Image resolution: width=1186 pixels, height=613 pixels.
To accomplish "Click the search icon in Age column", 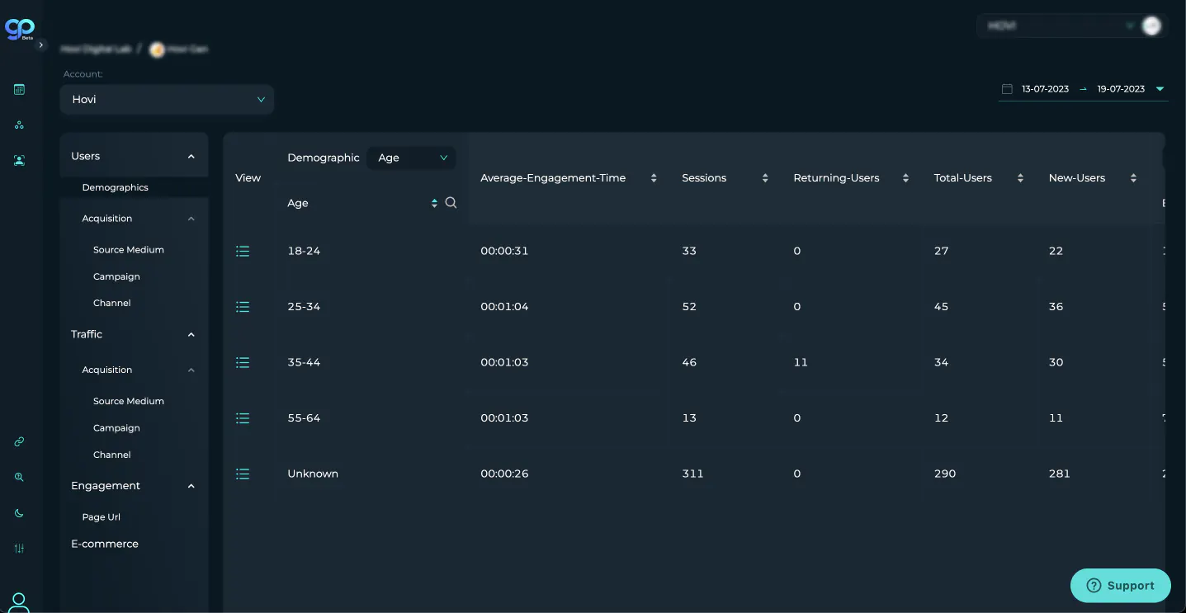I will (451, 203).
